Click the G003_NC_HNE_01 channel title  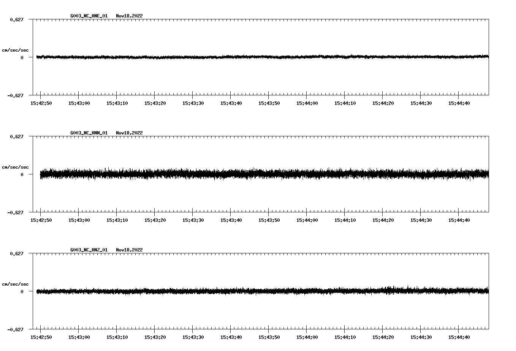[89, 16]
